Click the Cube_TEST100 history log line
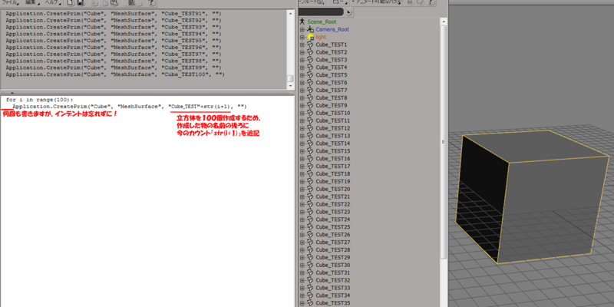614x307 pixels. pyautogui.click(x=115, y=74)
